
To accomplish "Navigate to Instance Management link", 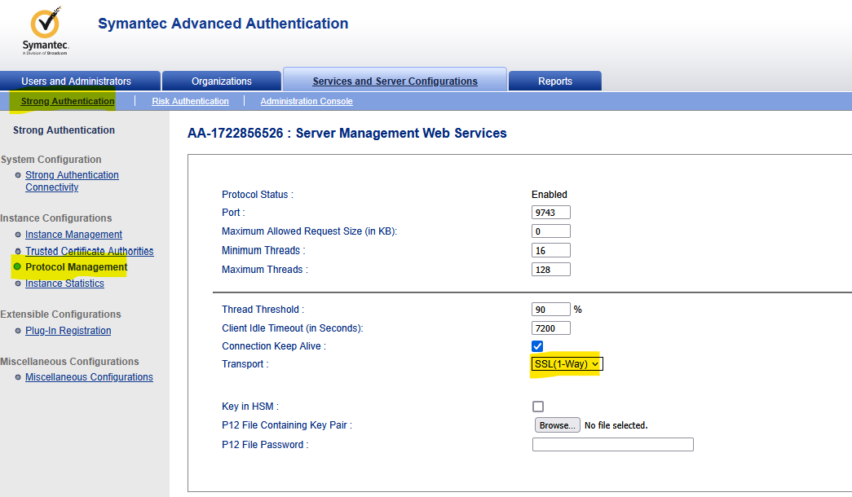I will [73, 235].
